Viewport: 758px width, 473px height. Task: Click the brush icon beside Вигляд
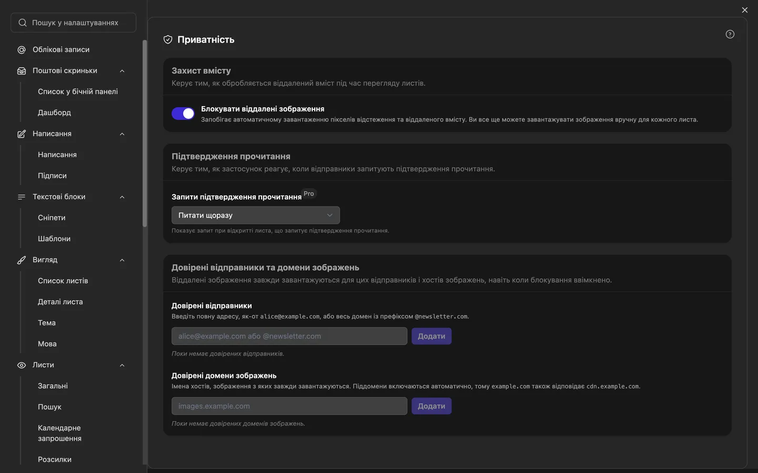coord(22,260)
